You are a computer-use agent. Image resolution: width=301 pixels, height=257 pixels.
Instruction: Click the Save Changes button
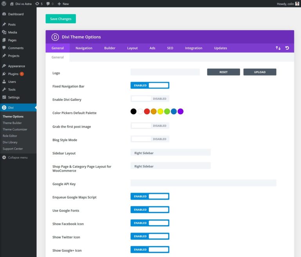tap(61, 19)
